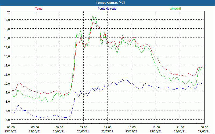Viewport: 215px width, 134px height.
Task: Click the 14,0 y-axis value
Action: pos(7,47)
